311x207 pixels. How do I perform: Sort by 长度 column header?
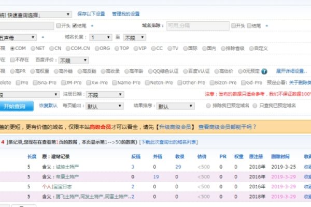pos(32,157)
